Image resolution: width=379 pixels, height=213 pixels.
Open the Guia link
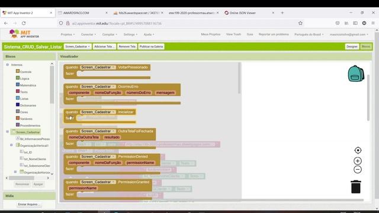pyautogui.click(x=250, y=34)
